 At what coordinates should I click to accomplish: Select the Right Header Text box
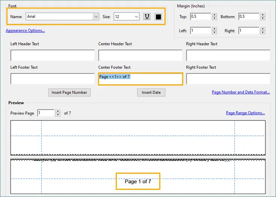coord(228,55)
